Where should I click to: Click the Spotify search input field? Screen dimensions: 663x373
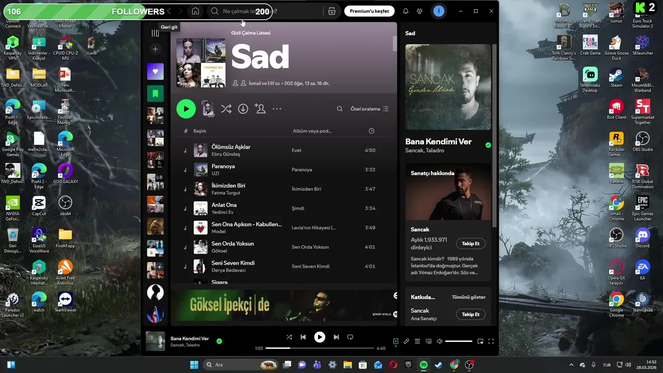click(x=264, y=11)
